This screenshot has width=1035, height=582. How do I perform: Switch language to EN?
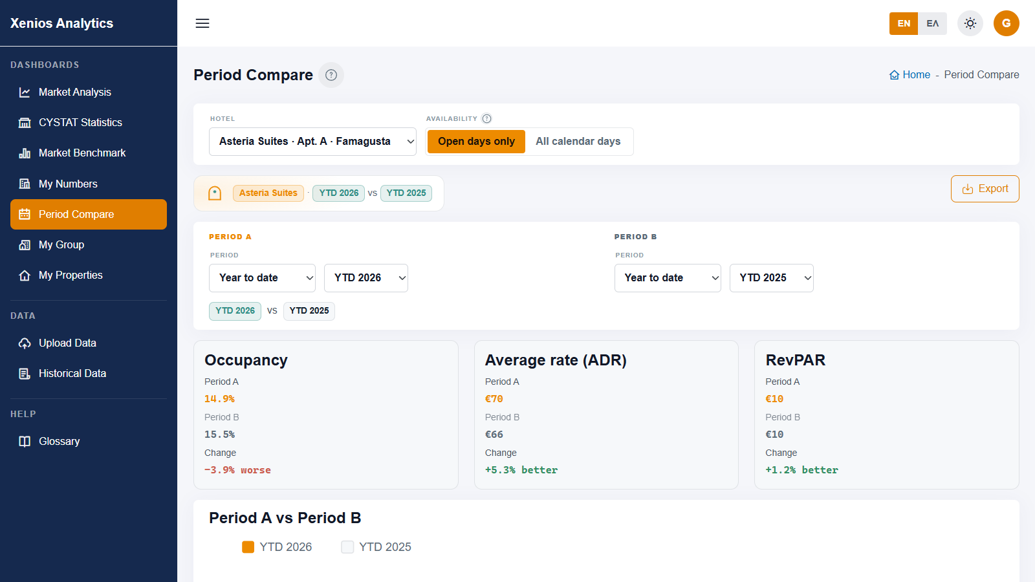coord(904,23)
